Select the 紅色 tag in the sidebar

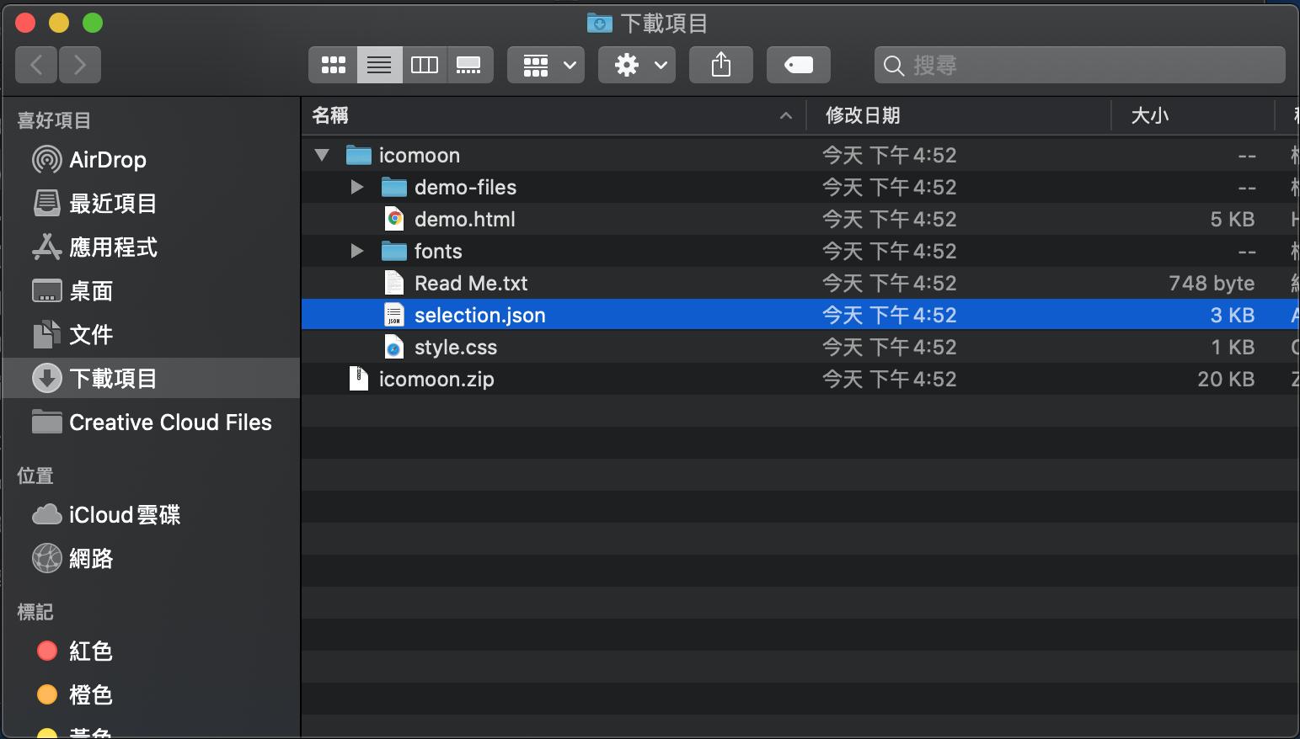(152, 651)
